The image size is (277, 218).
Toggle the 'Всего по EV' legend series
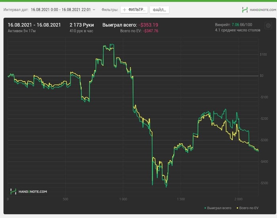pyautogui.click(x=247, y=208)
